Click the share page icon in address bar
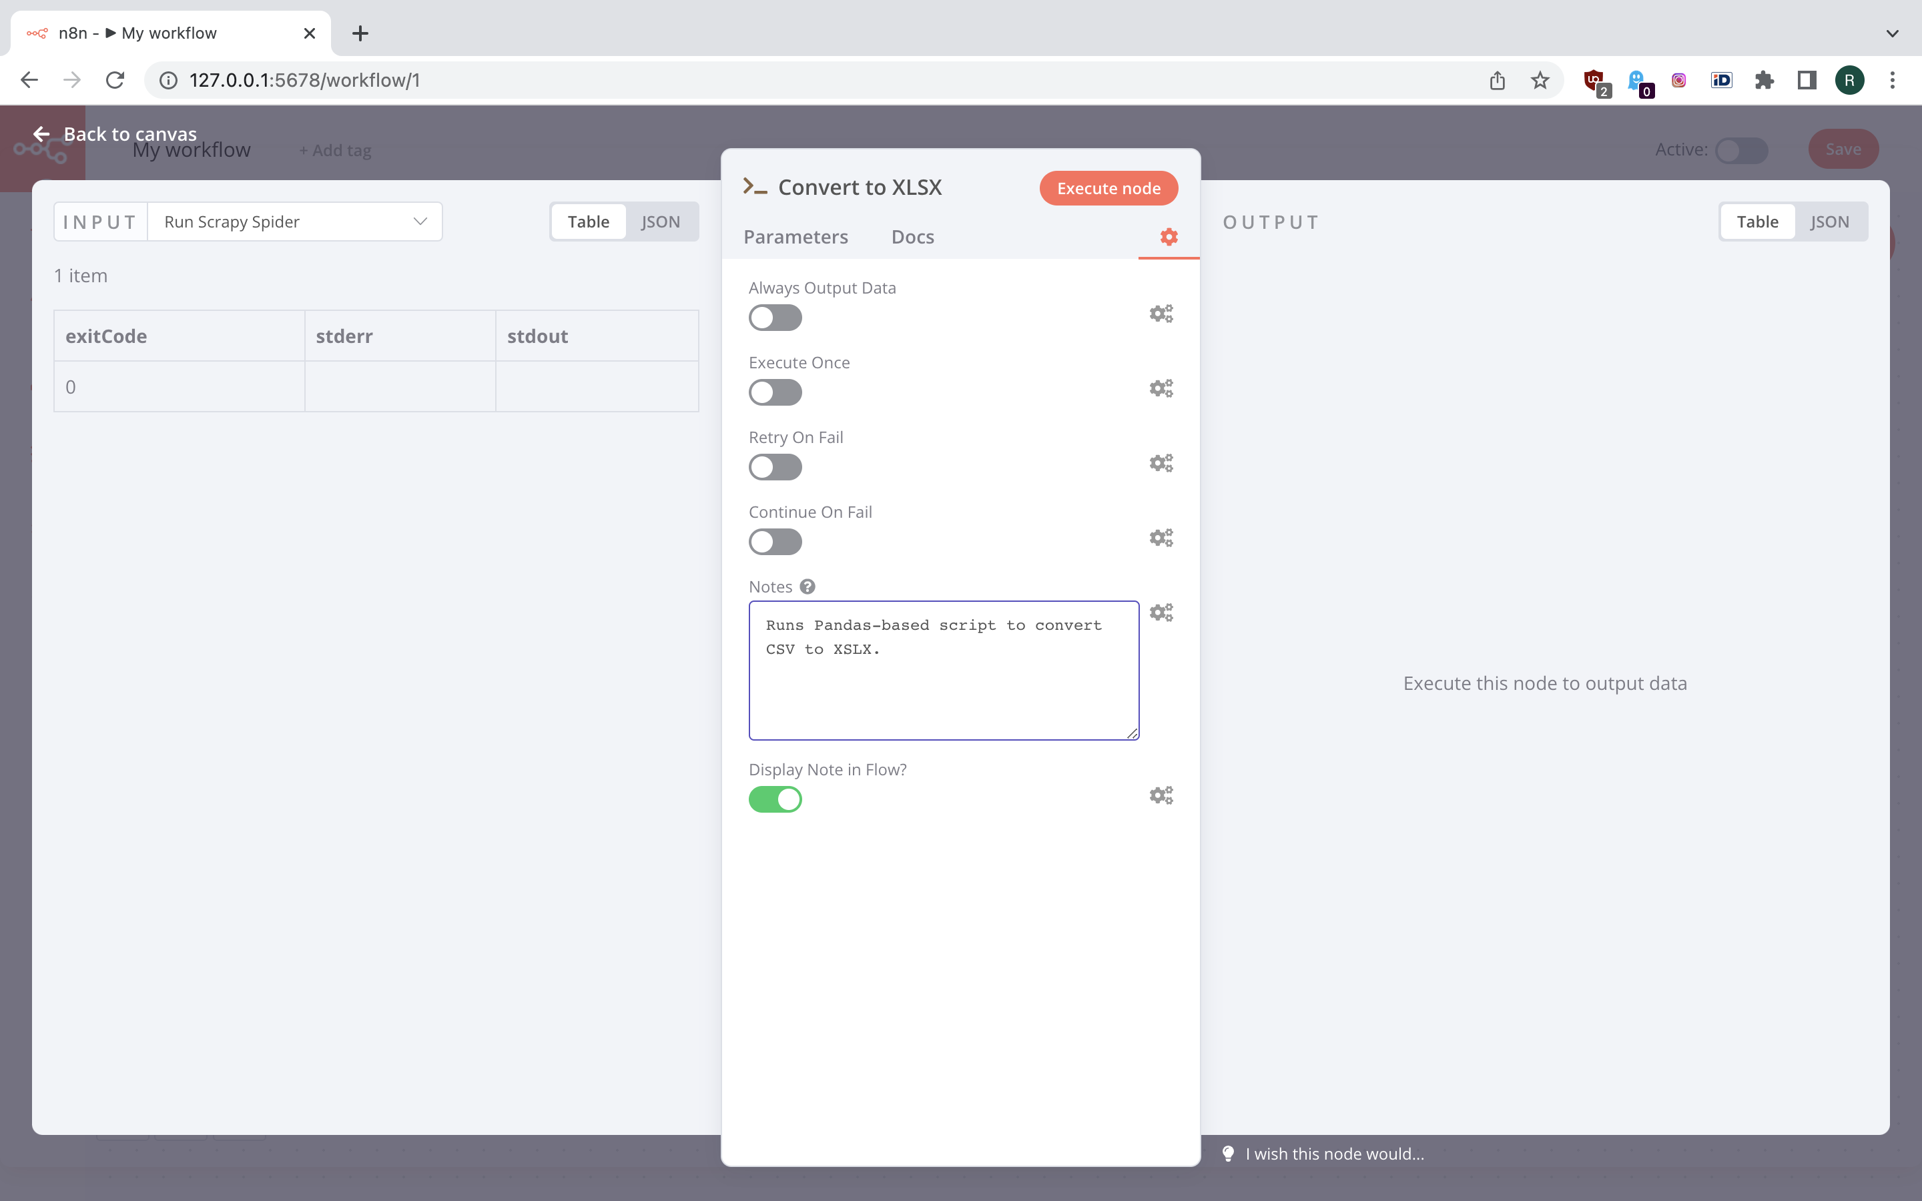The height and width of the screenshot is (1201, 1922). coord(1497,80)
